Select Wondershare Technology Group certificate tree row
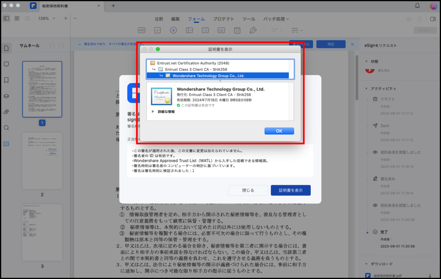441x279 pixels. click(x=218, y=76)
